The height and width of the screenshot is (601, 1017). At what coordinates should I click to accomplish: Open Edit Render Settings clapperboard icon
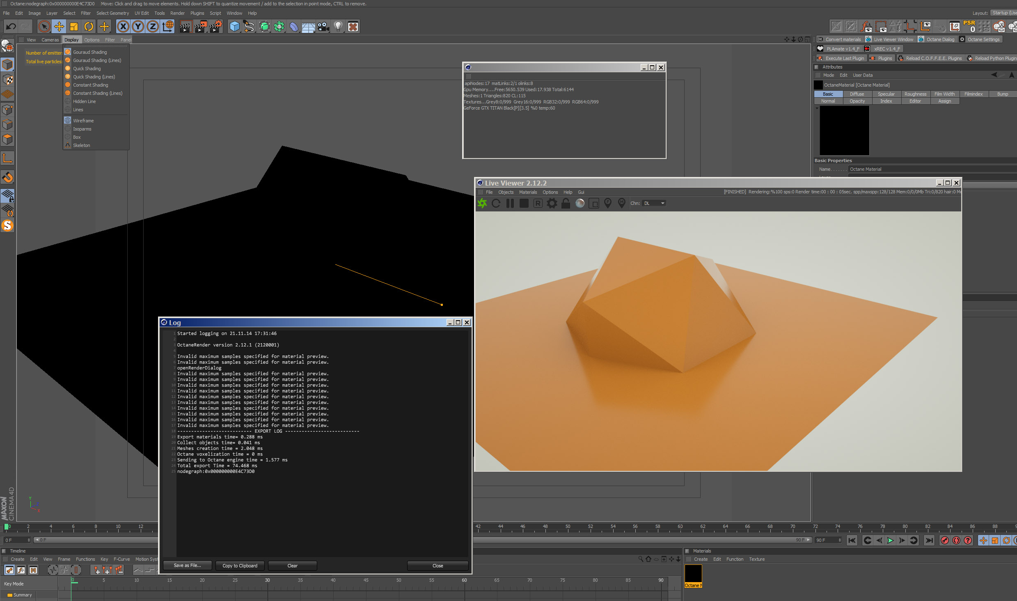[215, 27]
